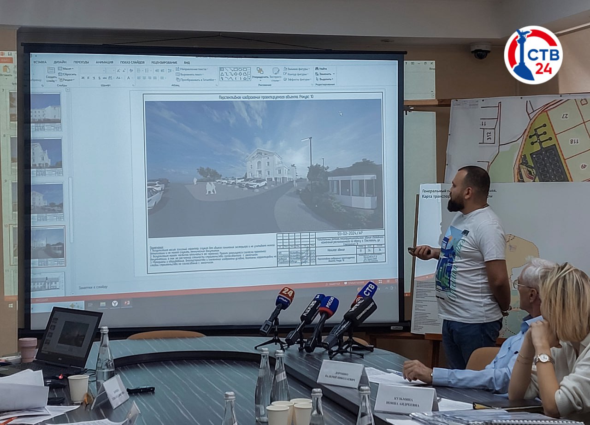
Task: Open the ВСТАВКА ribbon tab
Action: coord(40,62)
